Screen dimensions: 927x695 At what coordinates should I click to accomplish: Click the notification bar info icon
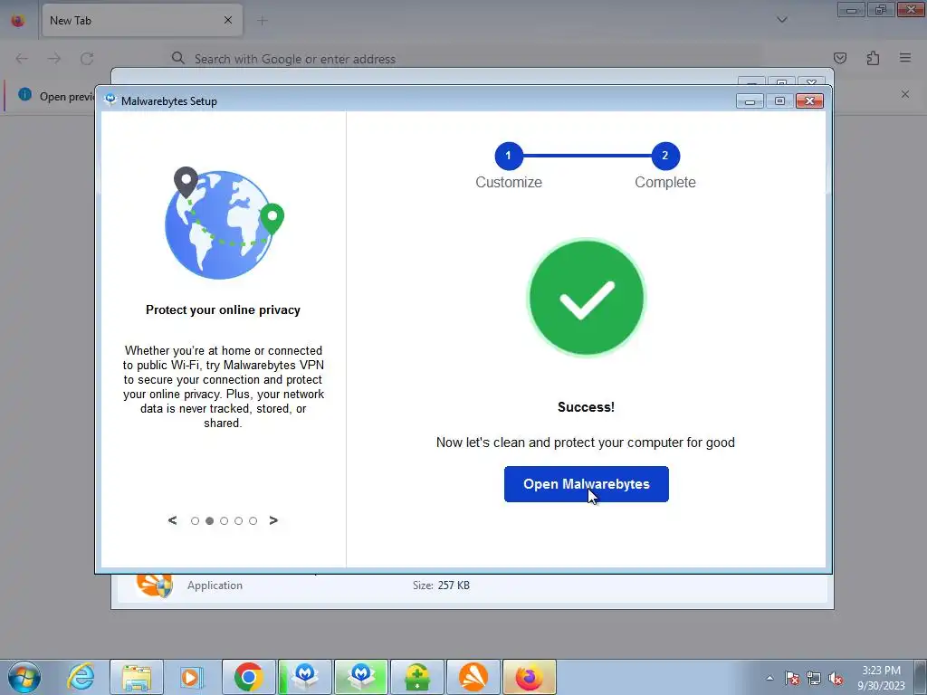pos(24,94)
